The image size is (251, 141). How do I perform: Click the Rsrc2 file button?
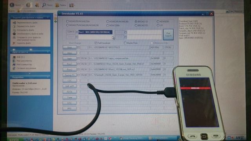pyautogui.click(x=69, y=69)
